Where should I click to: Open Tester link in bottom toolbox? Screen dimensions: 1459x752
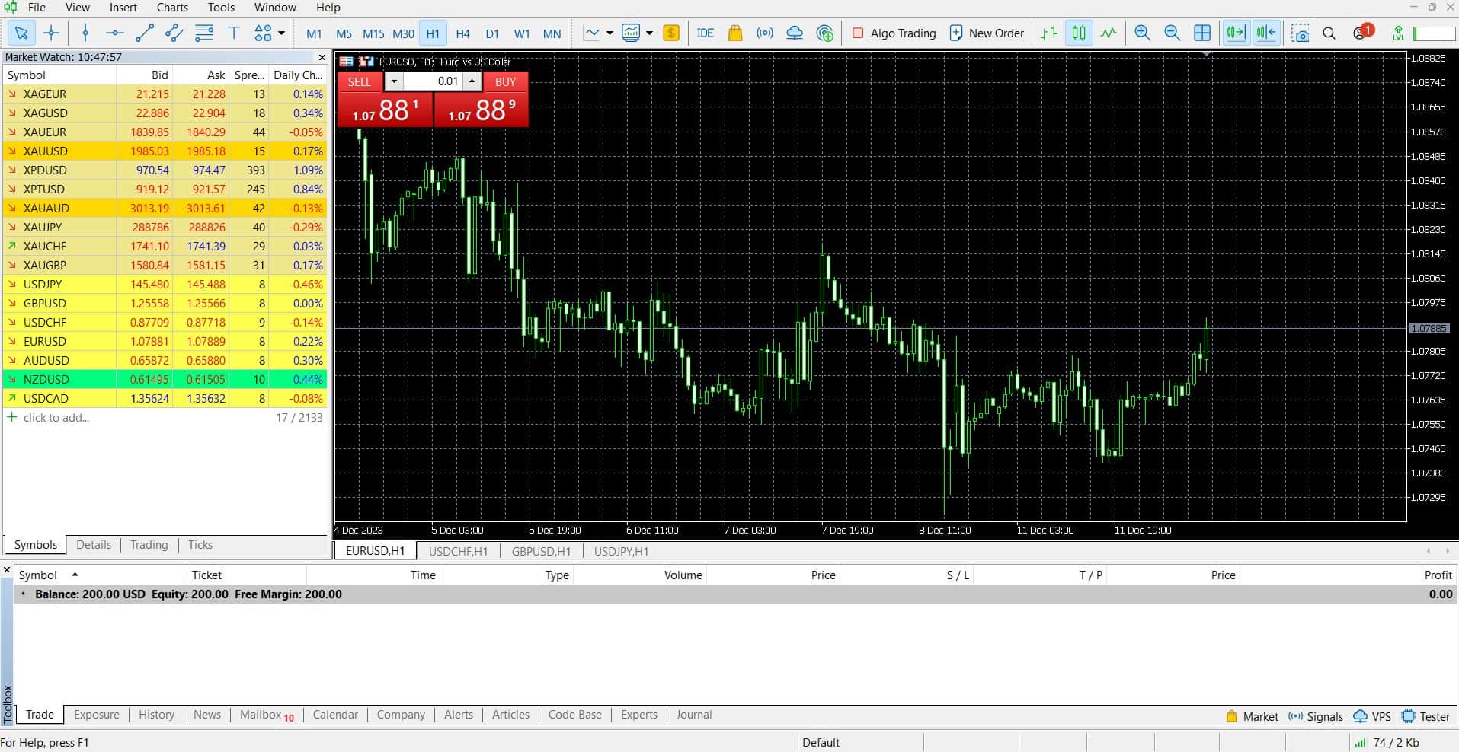1426,716
